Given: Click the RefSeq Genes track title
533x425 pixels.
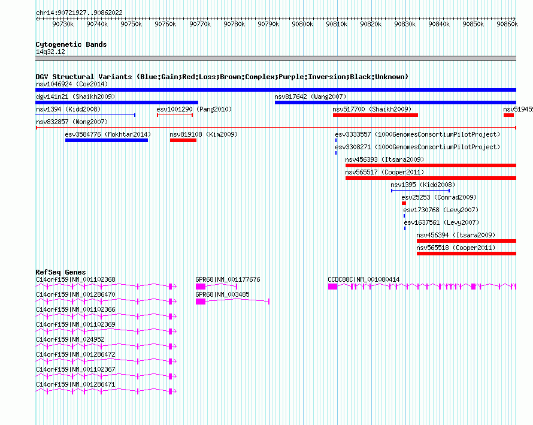Looking at the screenshot, I should coord(60,272).
